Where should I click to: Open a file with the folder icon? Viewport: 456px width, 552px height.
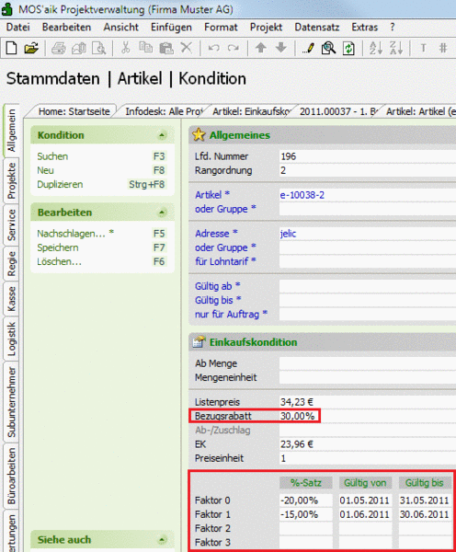[x=31, y=48]
